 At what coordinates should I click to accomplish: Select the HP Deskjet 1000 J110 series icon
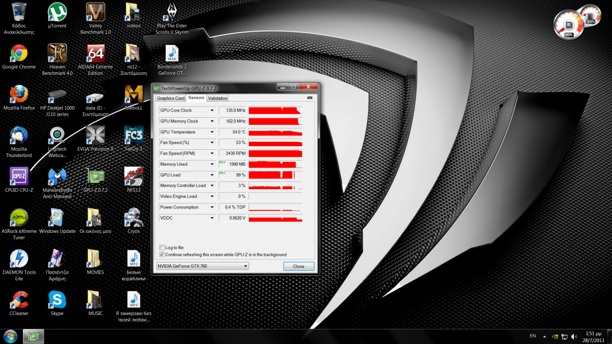pyautogui.click(x=57, y=101)
